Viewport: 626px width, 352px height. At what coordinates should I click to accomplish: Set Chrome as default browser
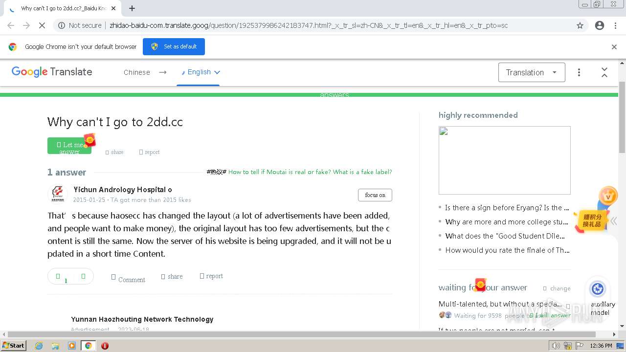174,46
